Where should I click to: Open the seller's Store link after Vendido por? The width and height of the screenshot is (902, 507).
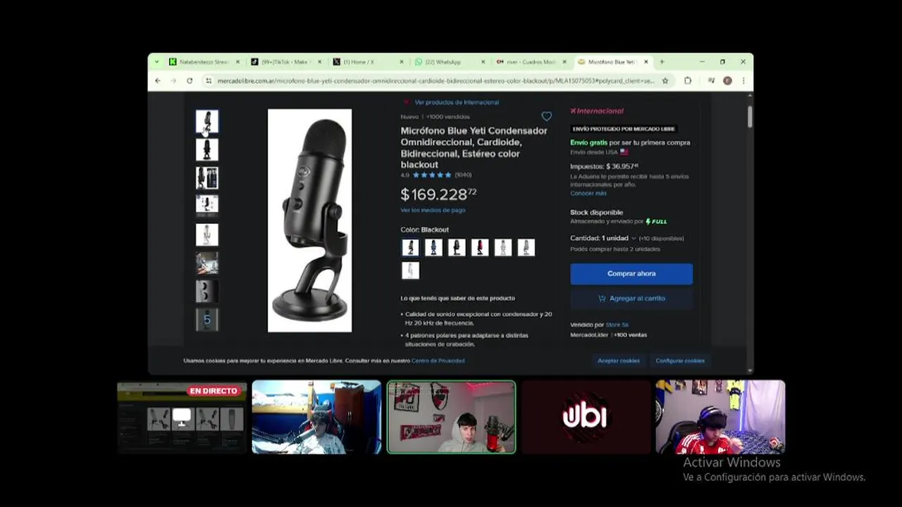(617, 325)
